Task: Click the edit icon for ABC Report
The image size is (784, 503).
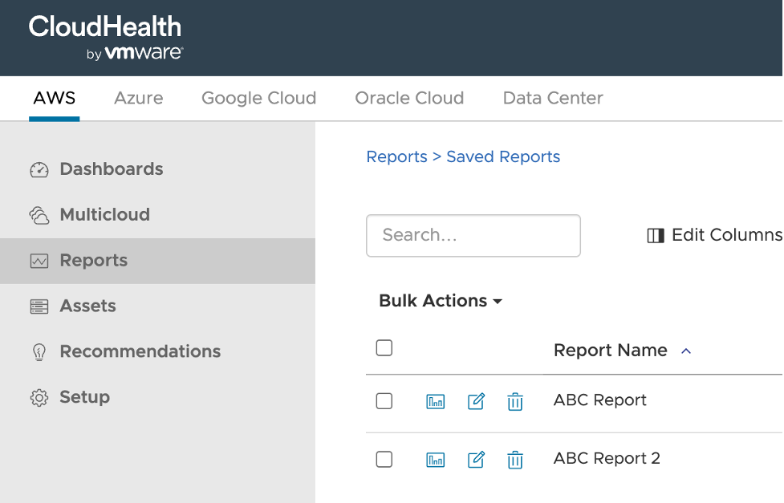Action: [476, 401]
